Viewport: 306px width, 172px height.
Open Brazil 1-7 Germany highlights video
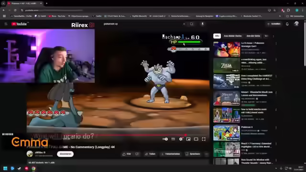tap(227, 150)
